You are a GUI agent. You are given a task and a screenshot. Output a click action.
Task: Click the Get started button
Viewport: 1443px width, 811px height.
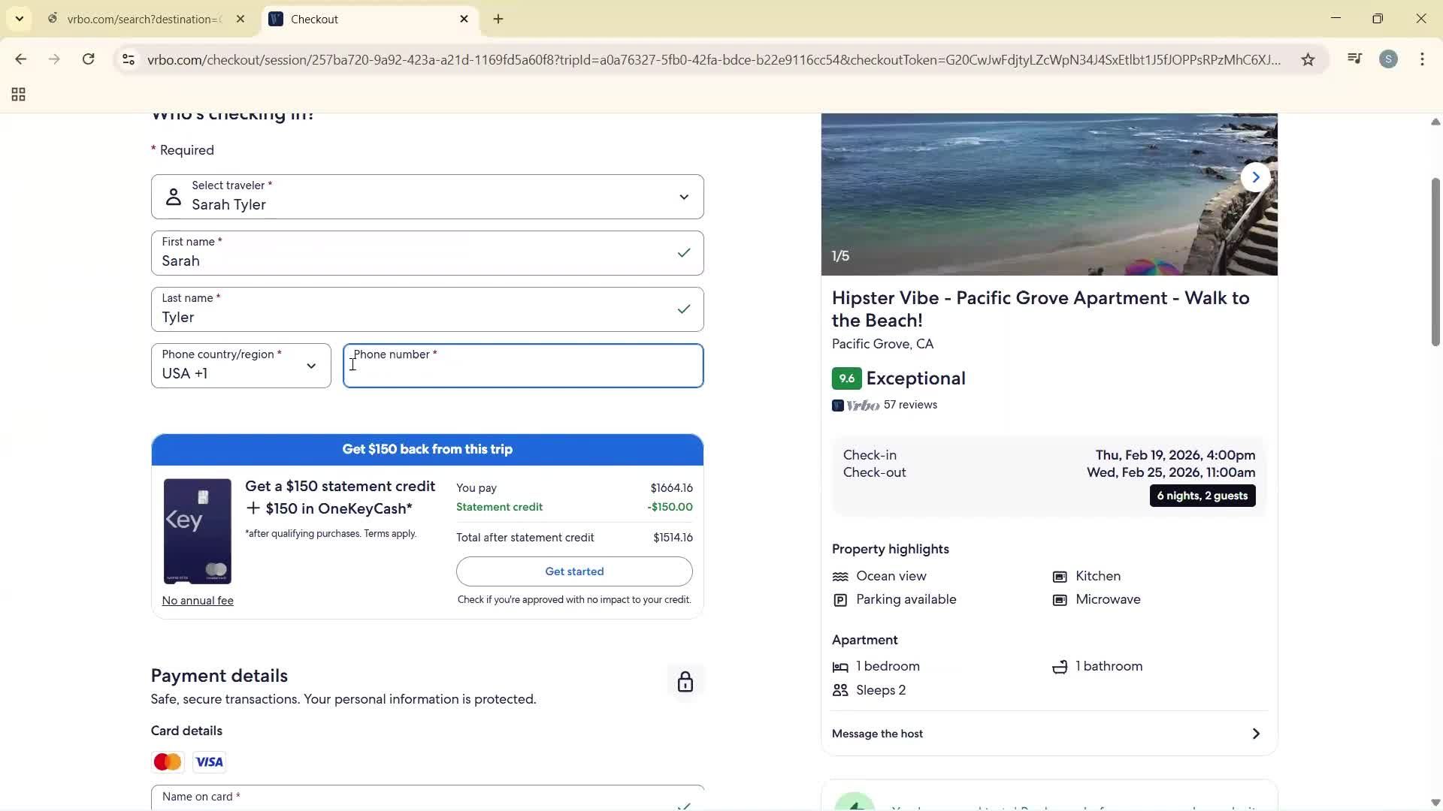coord(573,571)
